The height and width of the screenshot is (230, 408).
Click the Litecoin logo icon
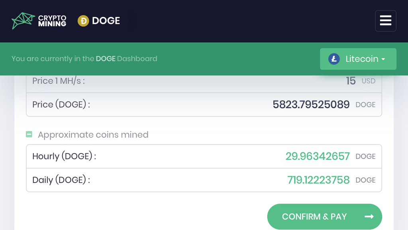click(x=334, y=59)
